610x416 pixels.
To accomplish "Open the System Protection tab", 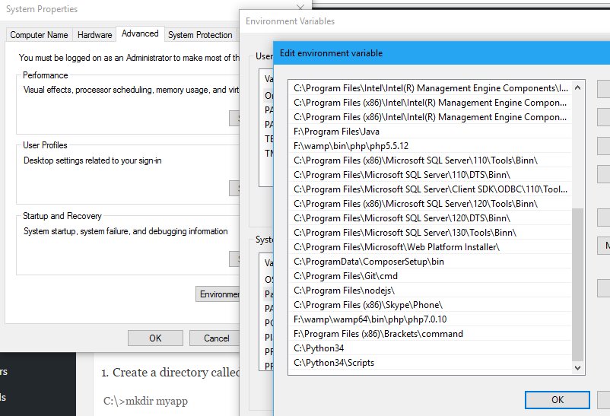I will 200,35.
